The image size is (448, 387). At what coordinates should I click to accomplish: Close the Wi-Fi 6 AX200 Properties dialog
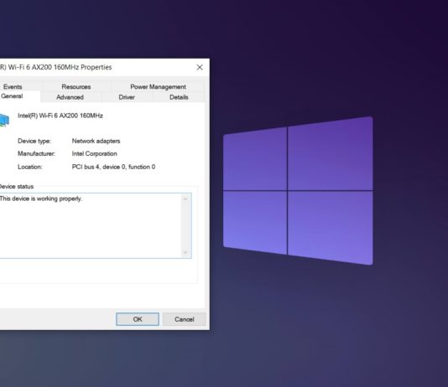point(200,67)
